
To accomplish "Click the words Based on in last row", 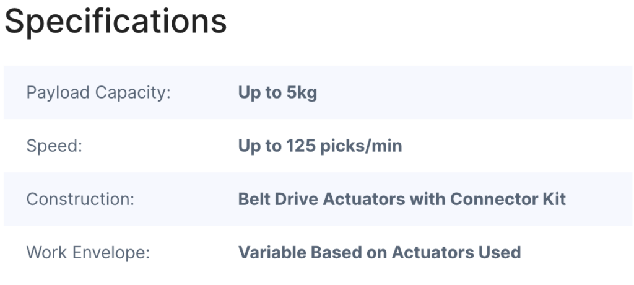I will point(349,253).
